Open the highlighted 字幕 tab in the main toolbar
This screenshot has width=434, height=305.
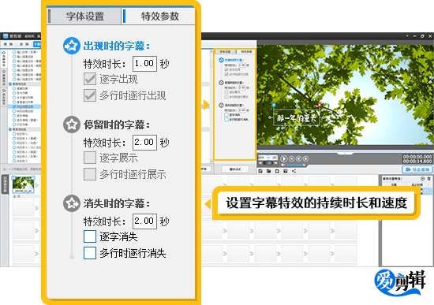37,44
